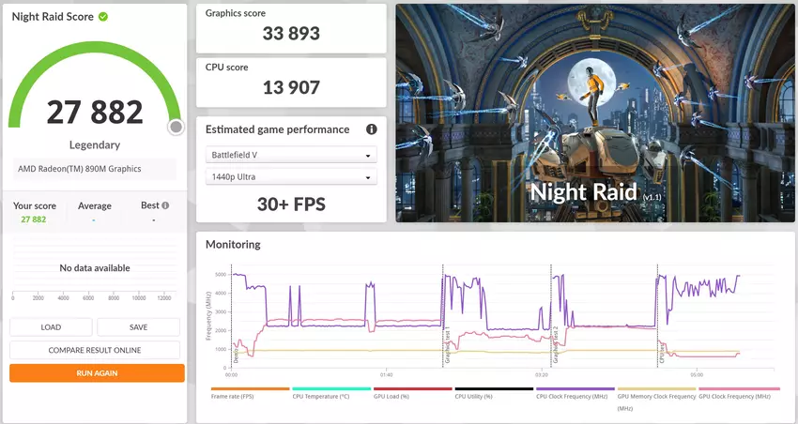Expand the 1440p Ultra resolution dropdown
798x424 pixels.
click(x=291, y=176)
